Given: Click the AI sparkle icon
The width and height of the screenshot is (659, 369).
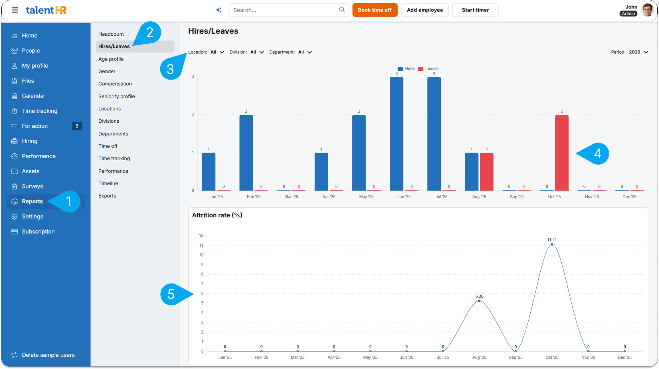Looking at the screenshot, I should 219,10.
